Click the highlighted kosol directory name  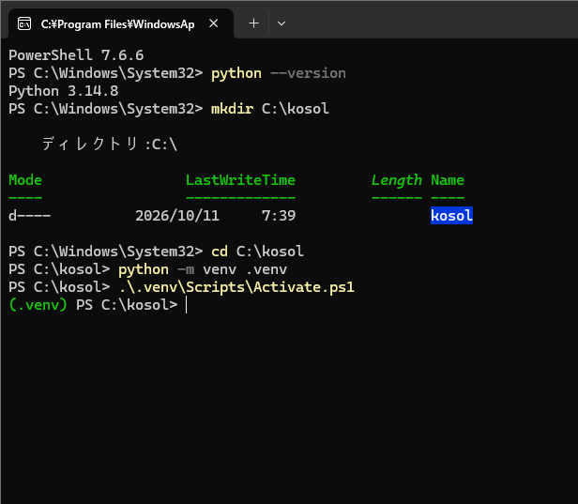tap(451, 215)
